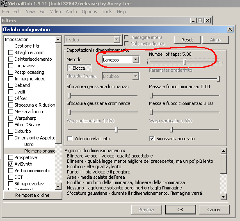The image size is (240, 221).
Task: Click the filter list scroll down arrow
Action: tap(58, 187)
